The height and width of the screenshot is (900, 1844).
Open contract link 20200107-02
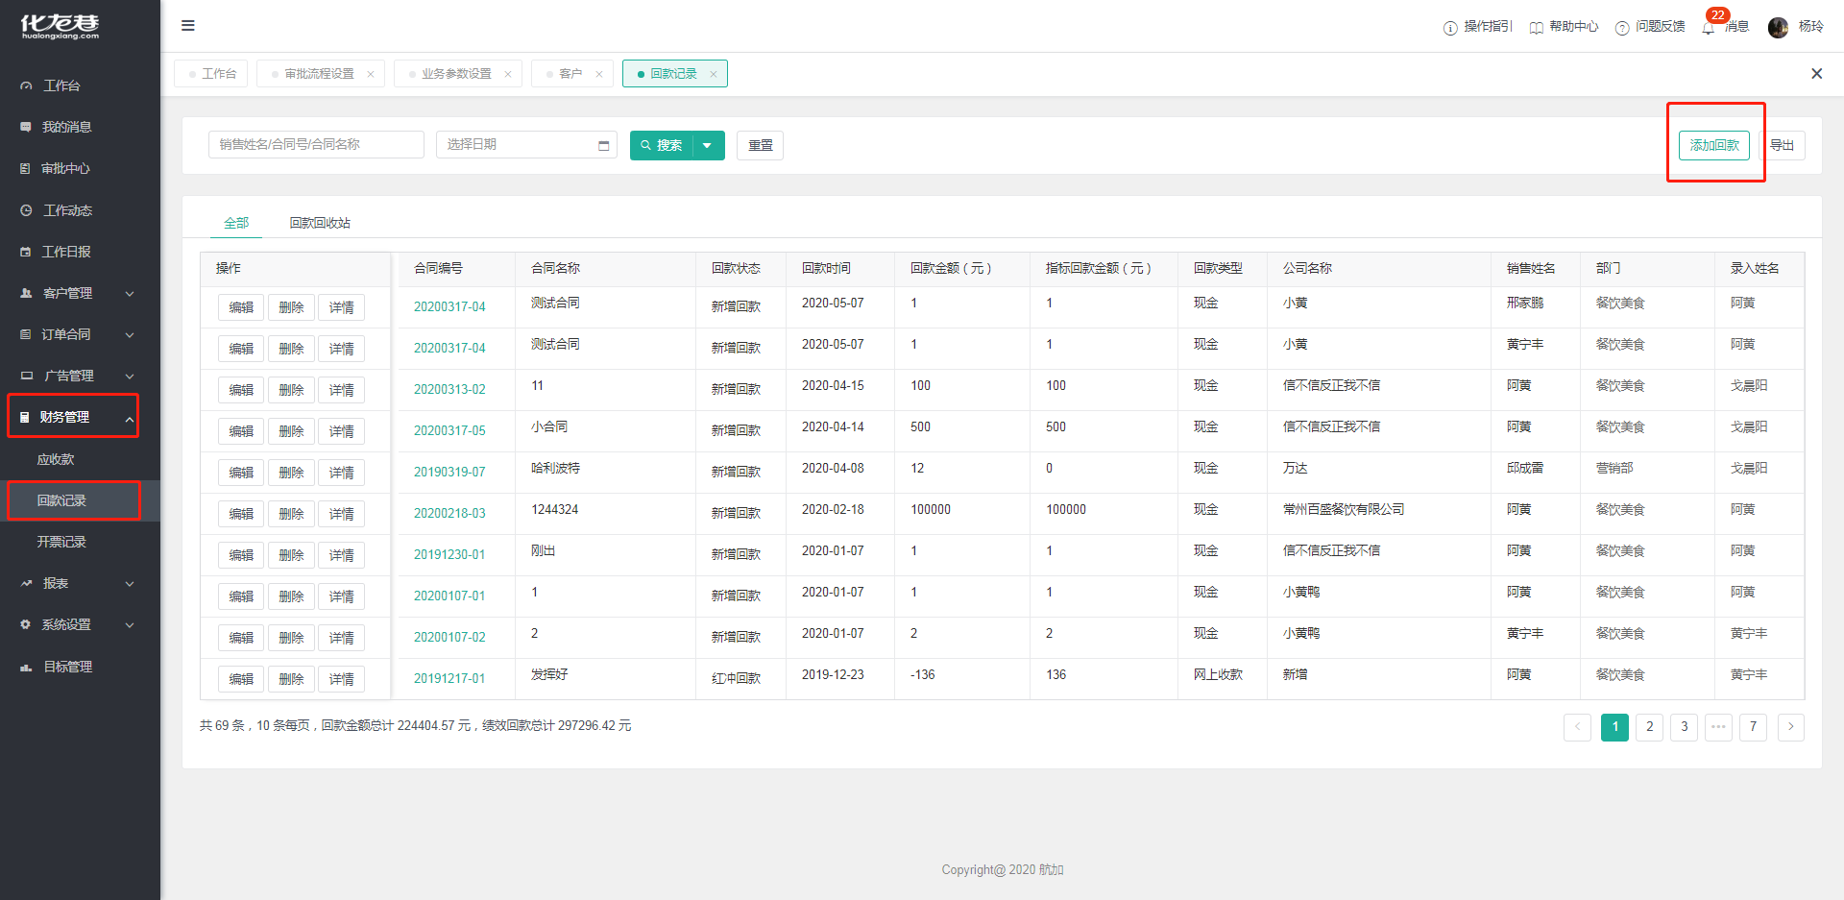tap(449, 638)
